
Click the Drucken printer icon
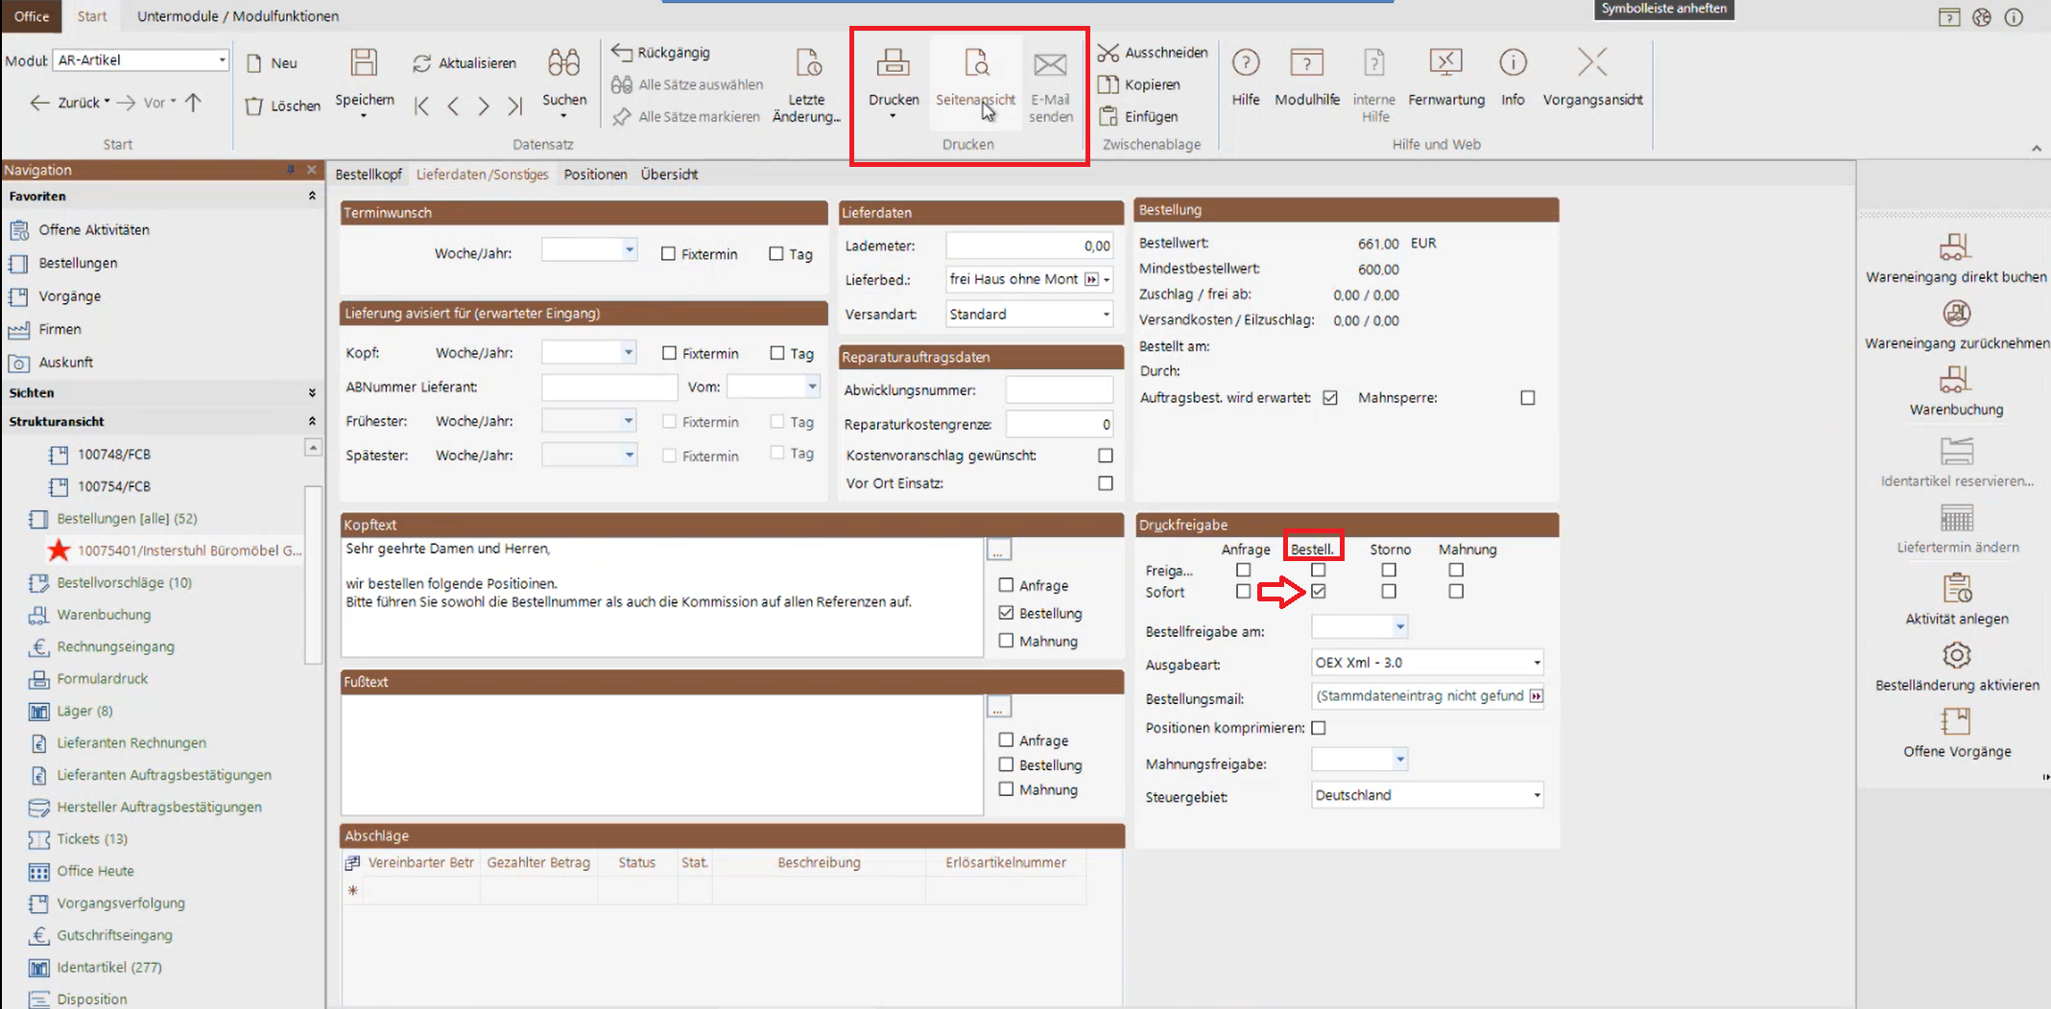(893, 63)
